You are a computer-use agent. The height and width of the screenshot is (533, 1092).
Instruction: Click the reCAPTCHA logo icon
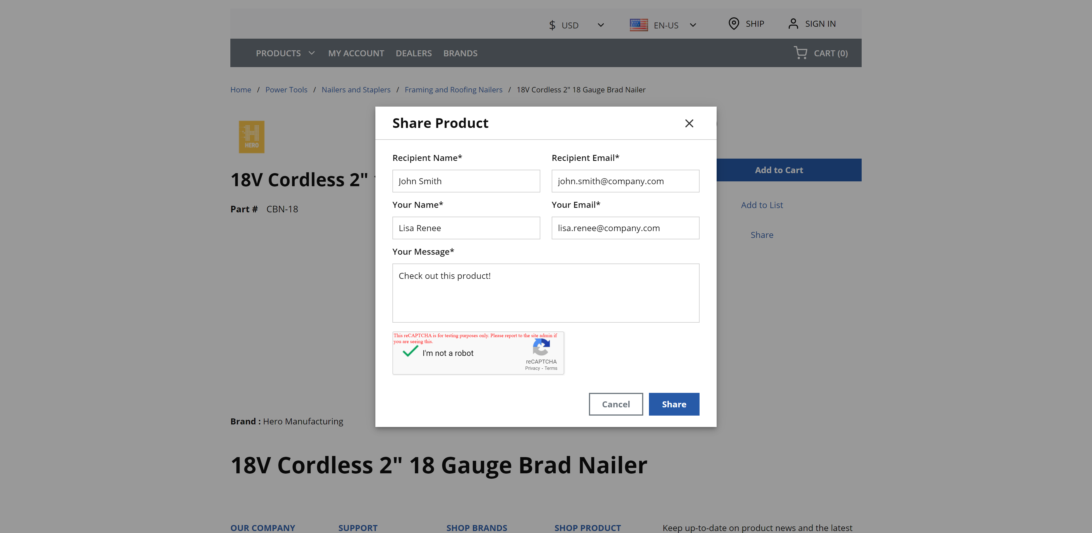(541, 347)
